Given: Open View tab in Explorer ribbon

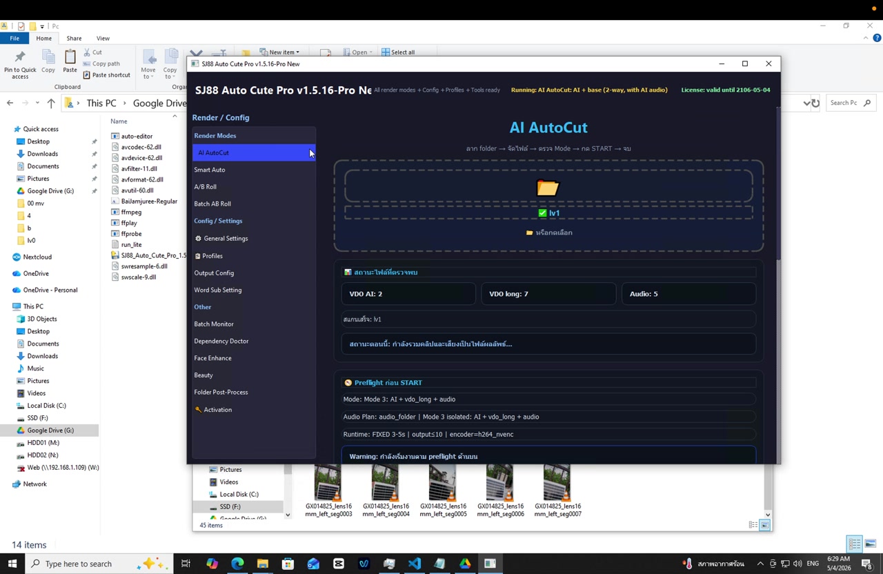Looking at the screenshot, I should click(103, 39).
